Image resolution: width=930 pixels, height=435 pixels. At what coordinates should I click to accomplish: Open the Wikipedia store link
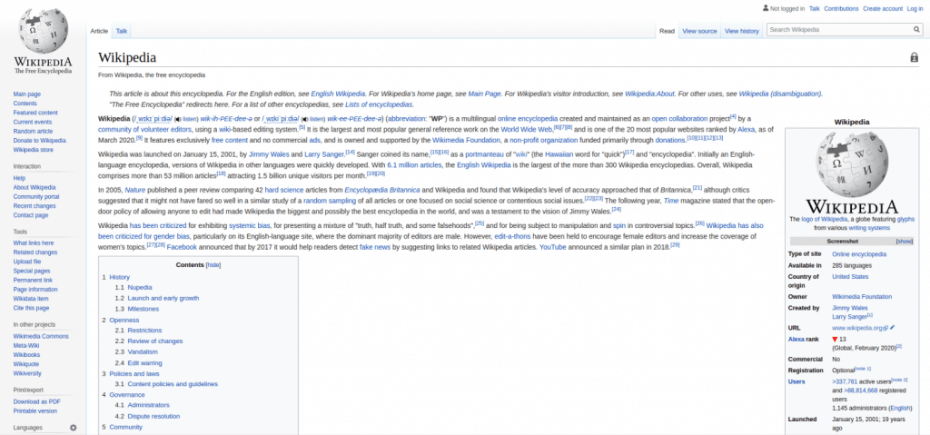click(34, 150)
